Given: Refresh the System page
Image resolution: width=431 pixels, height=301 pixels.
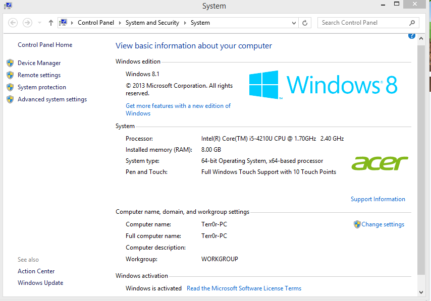Looking at the screenshot, I should pyautogui.click(x=305, y=23).
